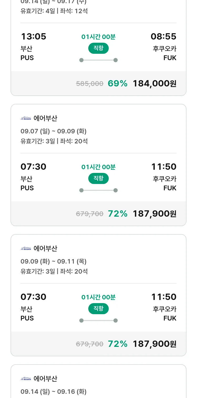
Task: Click Air Busan logo on 09.14–09.16 flight card
Action: coord(26,379)
